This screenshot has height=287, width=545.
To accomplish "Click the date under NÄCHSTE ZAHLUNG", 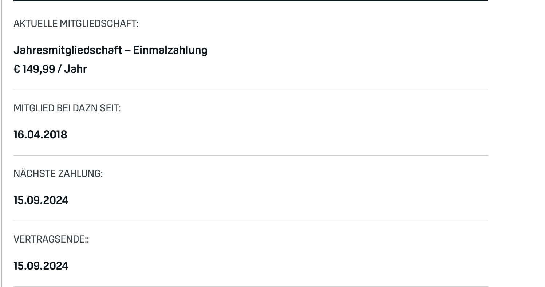I will tap(41, 200).
